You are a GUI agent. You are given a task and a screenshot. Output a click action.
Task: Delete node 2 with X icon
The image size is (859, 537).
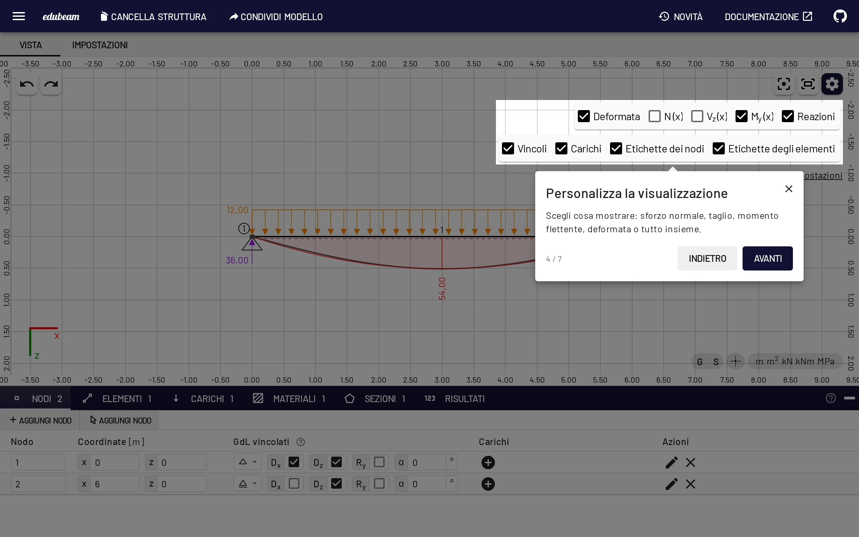point(691,484)
